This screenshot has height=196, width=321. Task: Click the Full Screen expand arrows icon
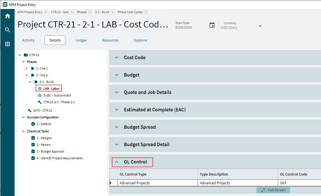point(263,190)
